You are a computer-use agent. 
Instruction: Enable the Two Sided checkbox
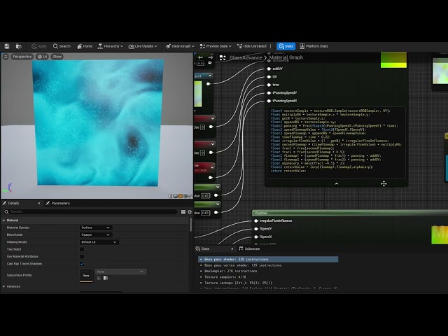coord(82,249)
